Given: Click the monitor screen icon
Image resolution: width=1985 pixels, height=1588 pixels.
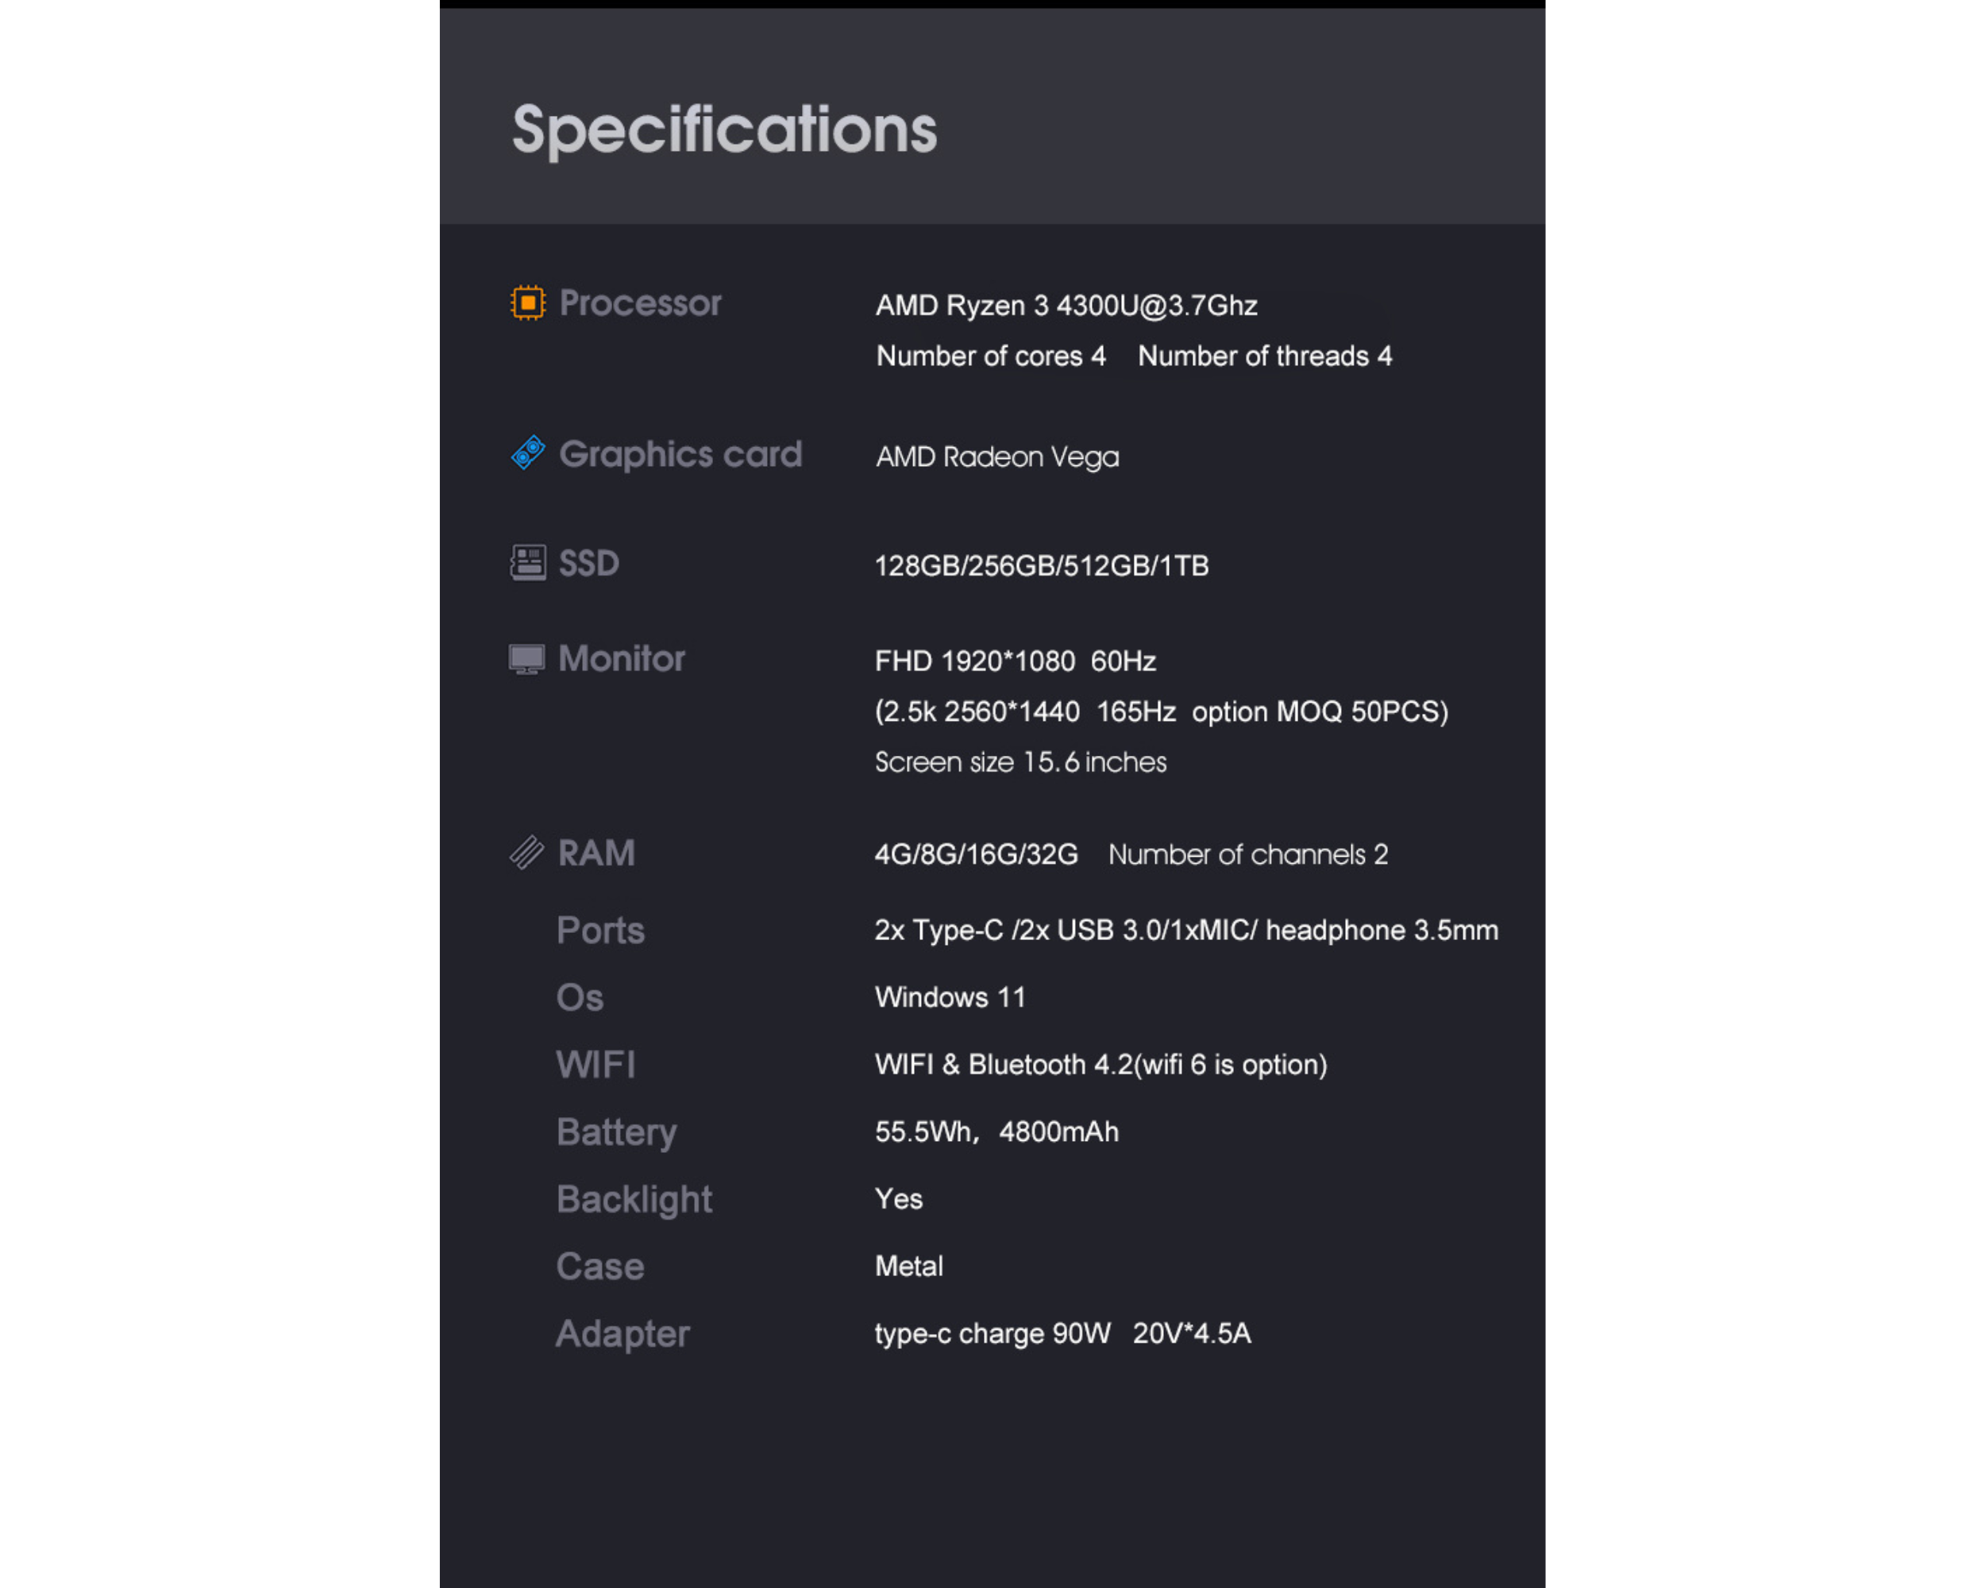Looking at the screenshot, I should 526,659.
